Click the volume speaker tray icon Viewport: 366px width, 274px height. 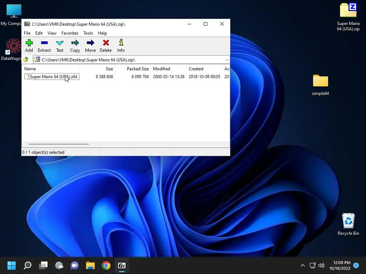(x=321, y=265)
